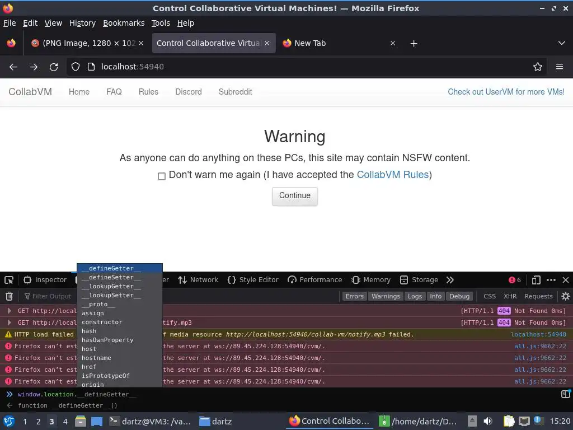
Task: Expand the first GET 404 request row
Action: point(10,311)
